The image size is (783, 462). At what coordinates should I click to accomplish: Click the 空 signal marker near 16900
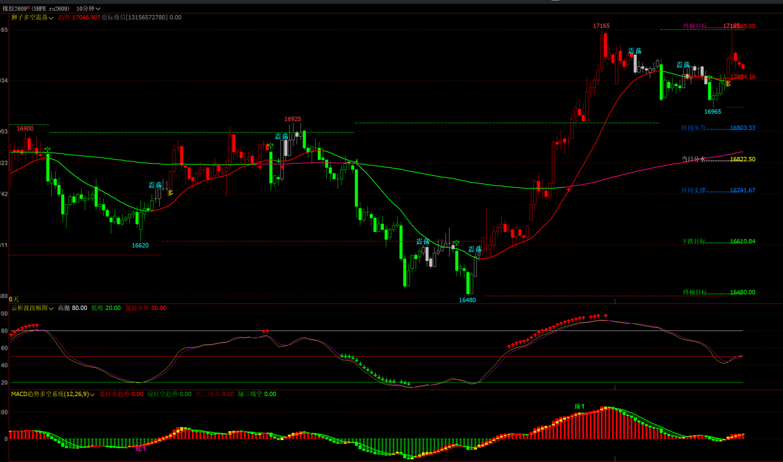[x=47, y=150]
